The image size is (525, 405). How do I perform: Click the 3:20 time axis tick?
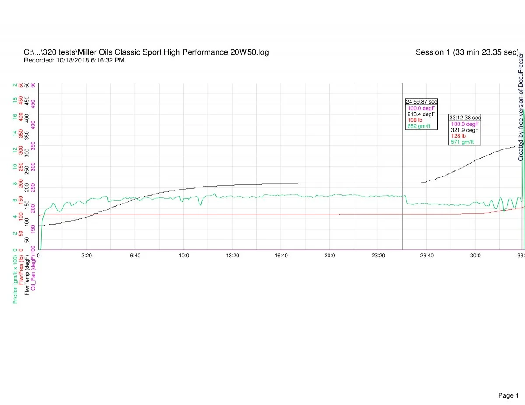point(87,256)
